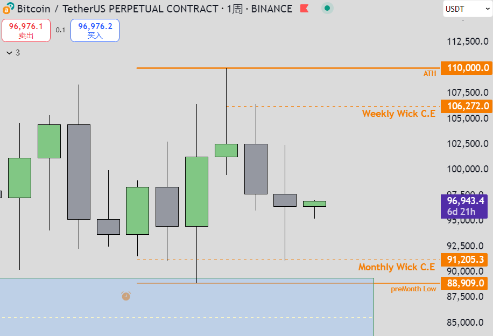This screenshot has height=336, width=493.
Task: Click the red sell button 96,976.1
Action: [x=26, y=31]
